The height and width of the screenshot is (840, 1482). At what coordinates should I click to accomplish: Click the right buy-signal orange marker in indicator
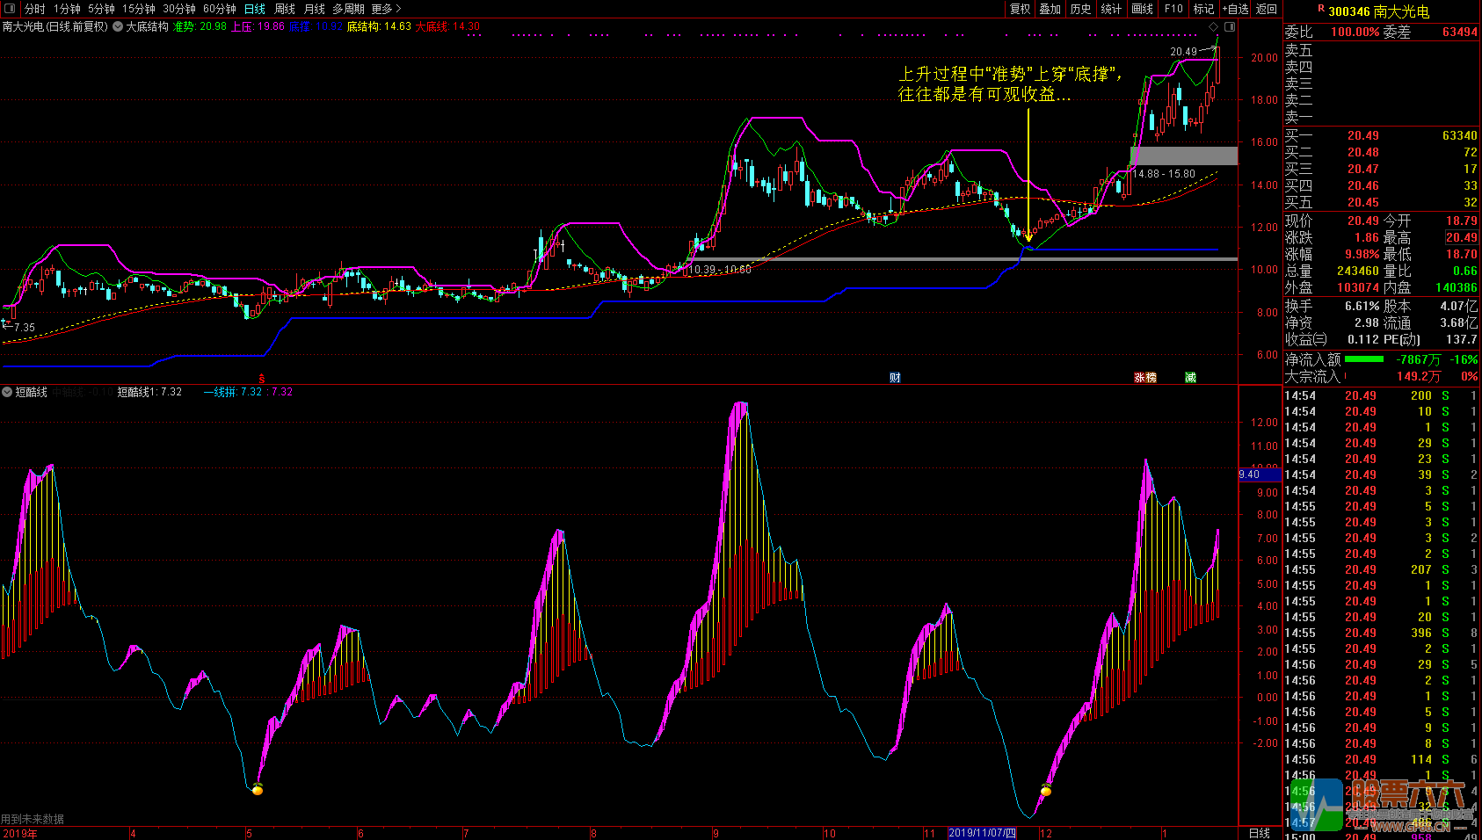[x=1046, y=791]
